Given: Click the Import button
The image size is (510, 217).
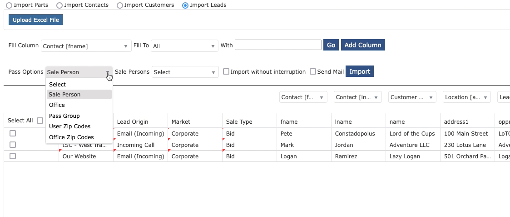Looking at the screenshot, I should pos(360,71).
